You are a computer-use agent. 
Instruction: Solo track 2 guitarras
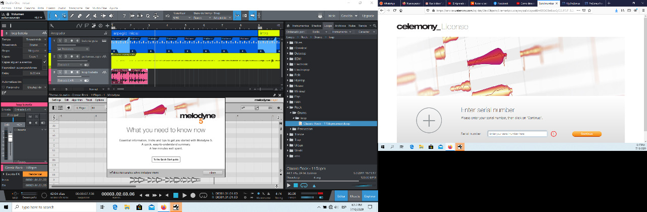click(66, 56)
